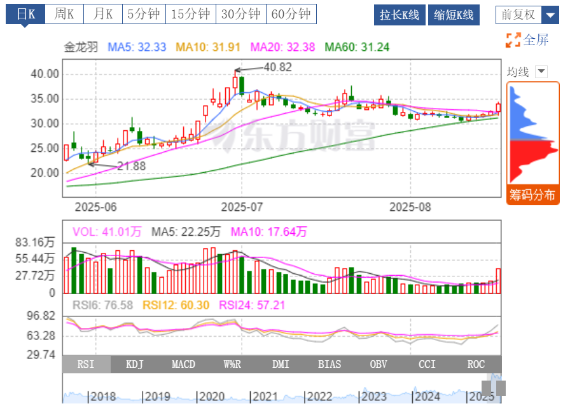Click the 2019 timeline marker
563x406 pixels.
158,396
